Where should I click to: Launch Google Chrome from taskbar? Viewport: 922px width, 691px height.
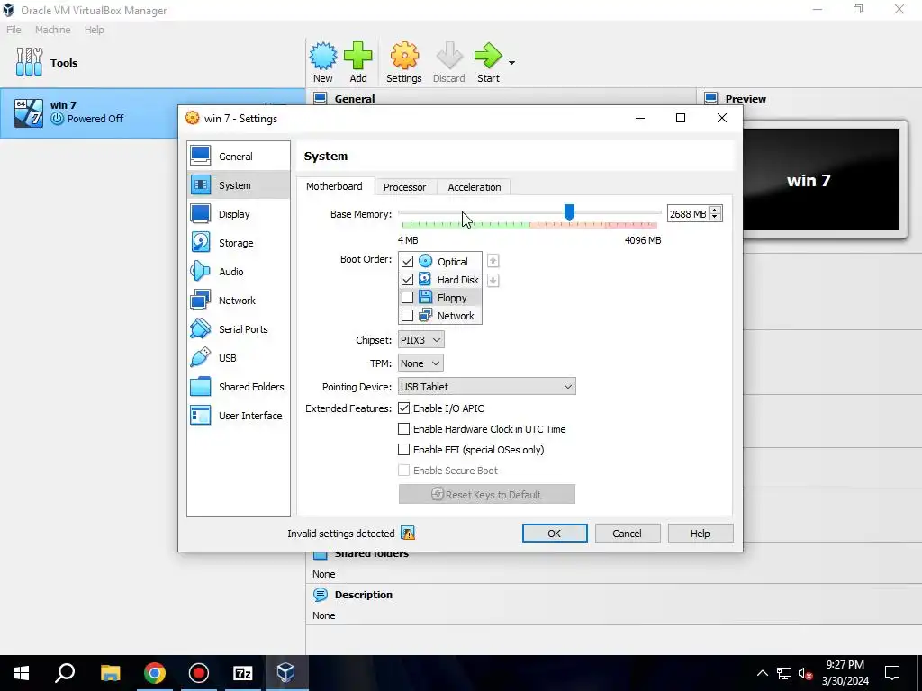pos(155,673)
